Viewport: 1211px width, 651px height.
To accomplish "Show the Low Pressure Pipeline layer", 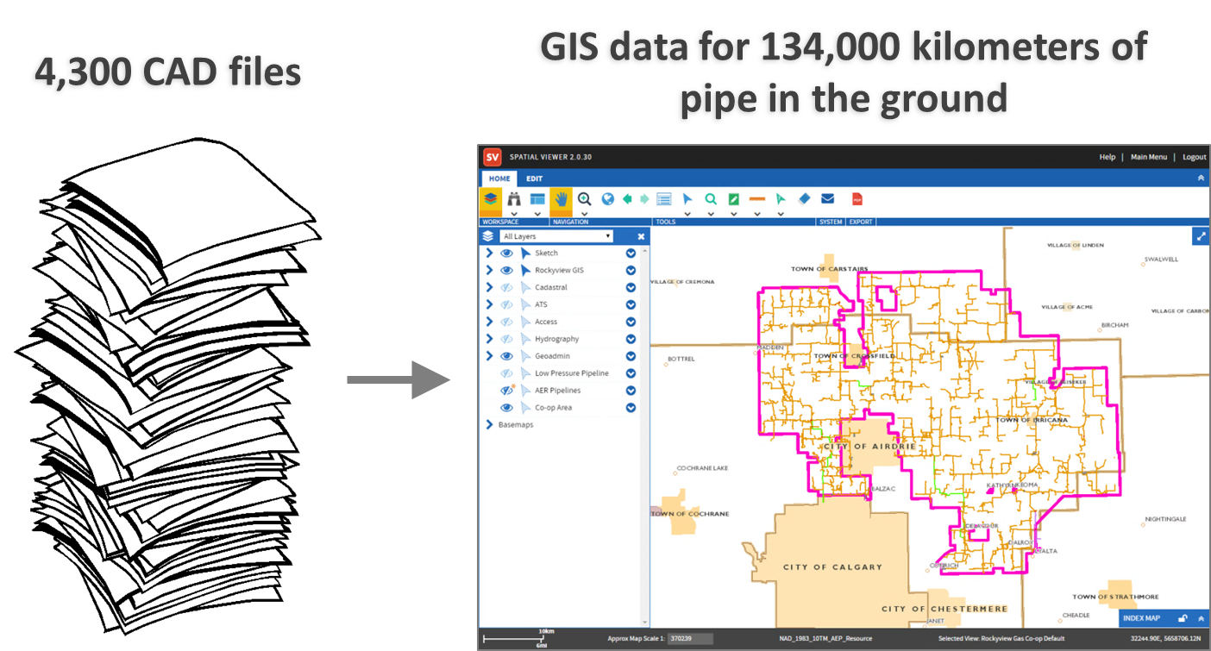I will (x=507, y=373).
